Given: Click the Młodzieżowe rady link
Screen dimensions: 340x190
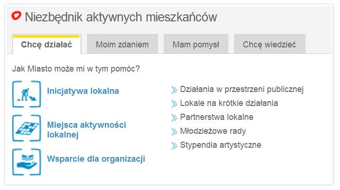Looking at the screenshot, I should [213, 131].
